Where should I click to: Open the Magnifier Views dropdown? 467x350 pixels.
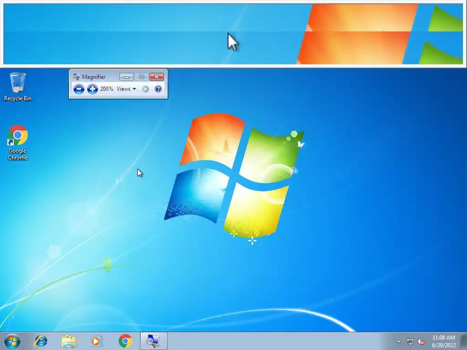tap(126, 89)
